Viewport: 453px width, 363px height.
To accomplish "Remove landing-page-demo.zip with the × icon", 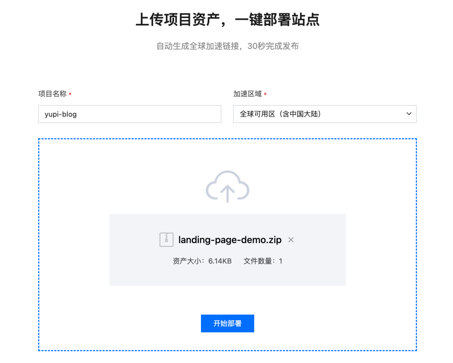I will tap(291, 239).
